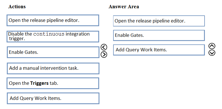Click the word 'manual' in intervention task box
The height and width of the screenshot is (109, 222).
click(x=31, y=68)
